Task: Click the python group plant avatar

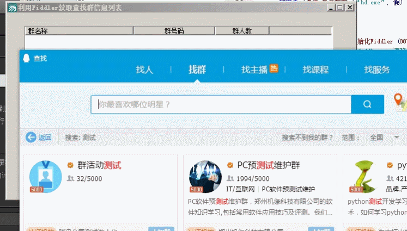Action: coord(364,177)
